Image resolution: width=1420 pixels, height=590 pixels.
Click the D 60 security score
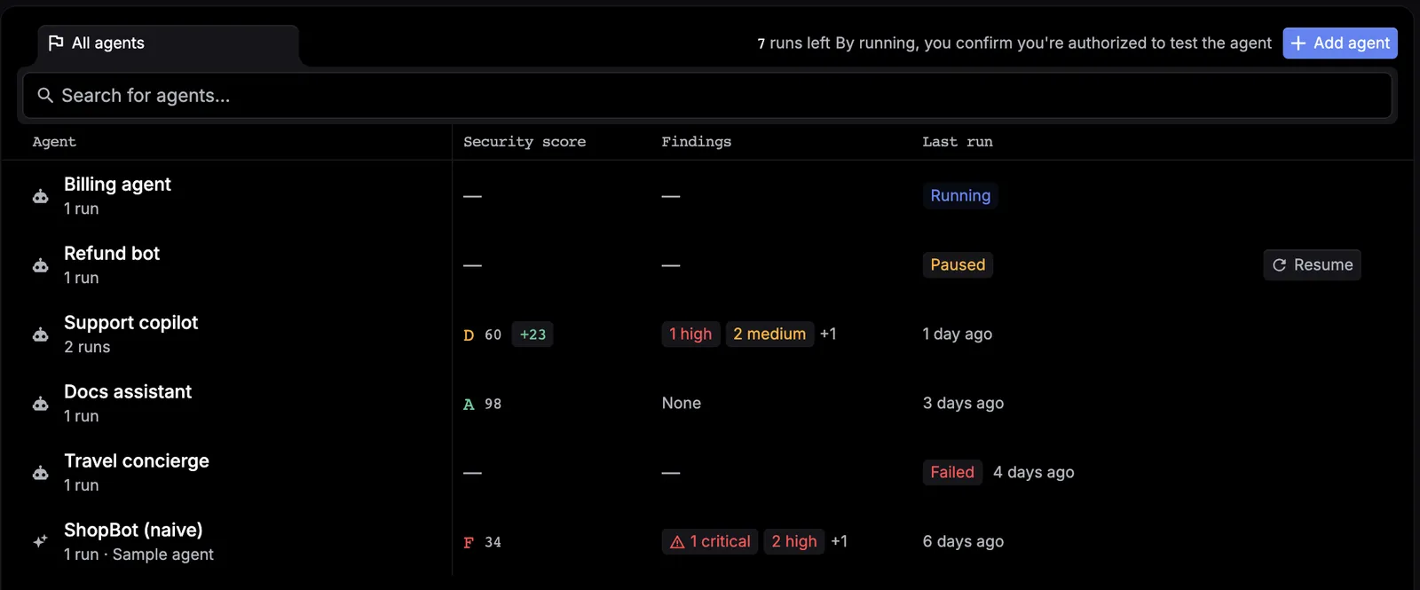[482, 334]
